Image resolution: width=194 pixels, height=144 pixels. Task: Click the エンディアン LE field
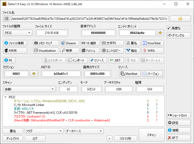(x=69, y=89)
